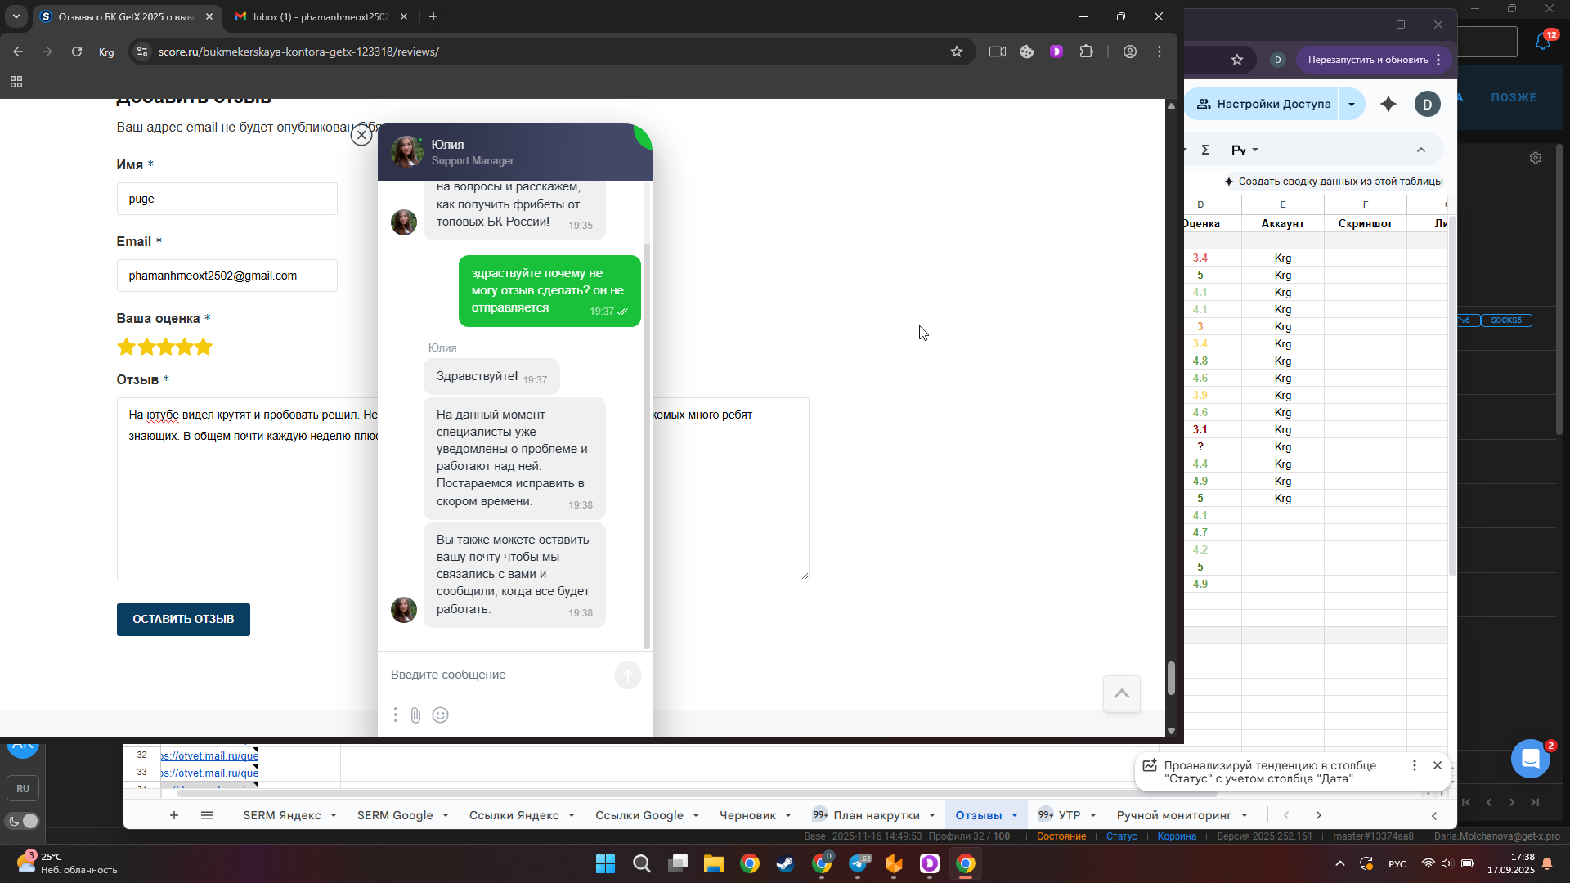Click the ПОЗЖЕ button in the background window
The width and height of the screenshot is (1570, 883).
(1514, 97)
